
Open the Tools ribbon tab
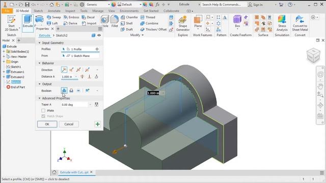coord(84,11)
